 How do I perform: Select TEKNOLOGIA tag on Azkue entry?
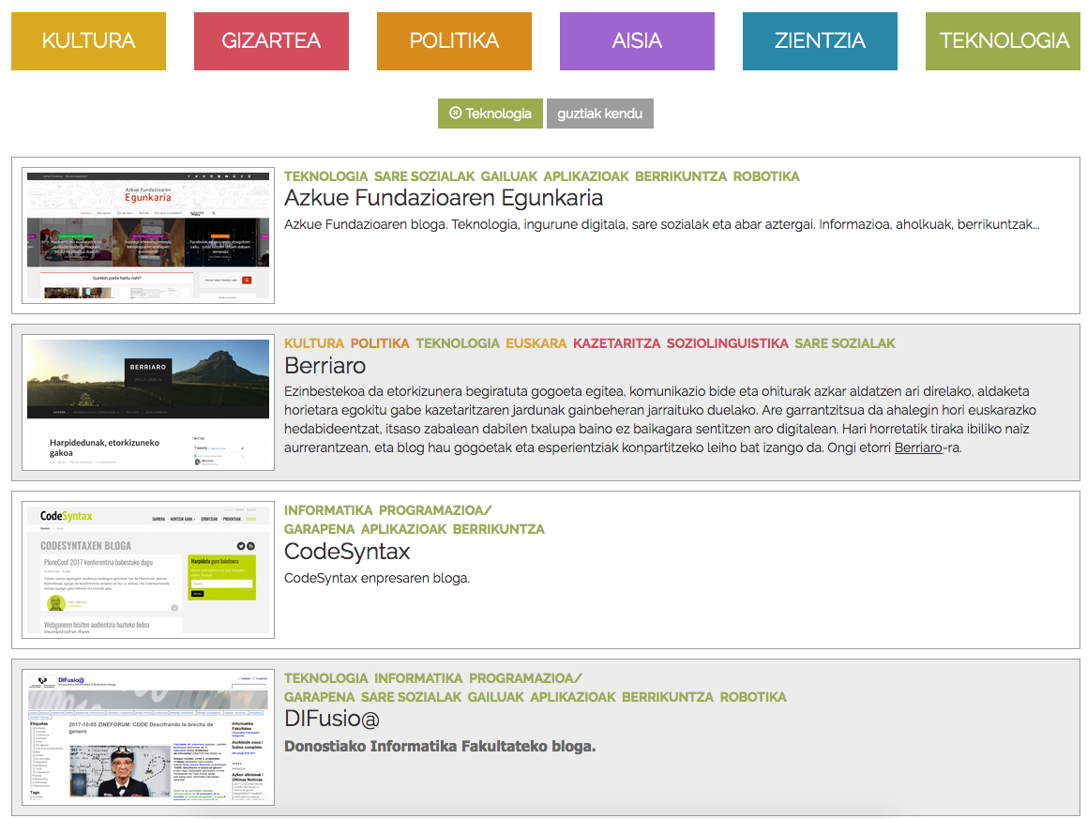(325, 176)
